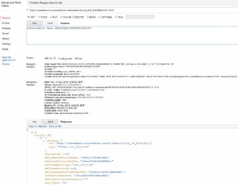
Task: Click the Donate link
Action: tap(6, 64)
